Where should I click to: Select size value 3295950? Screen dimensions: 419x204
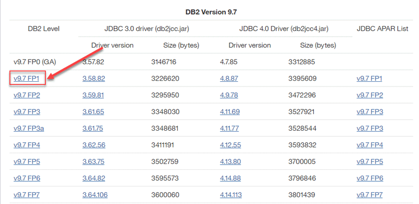pos(165,95)
